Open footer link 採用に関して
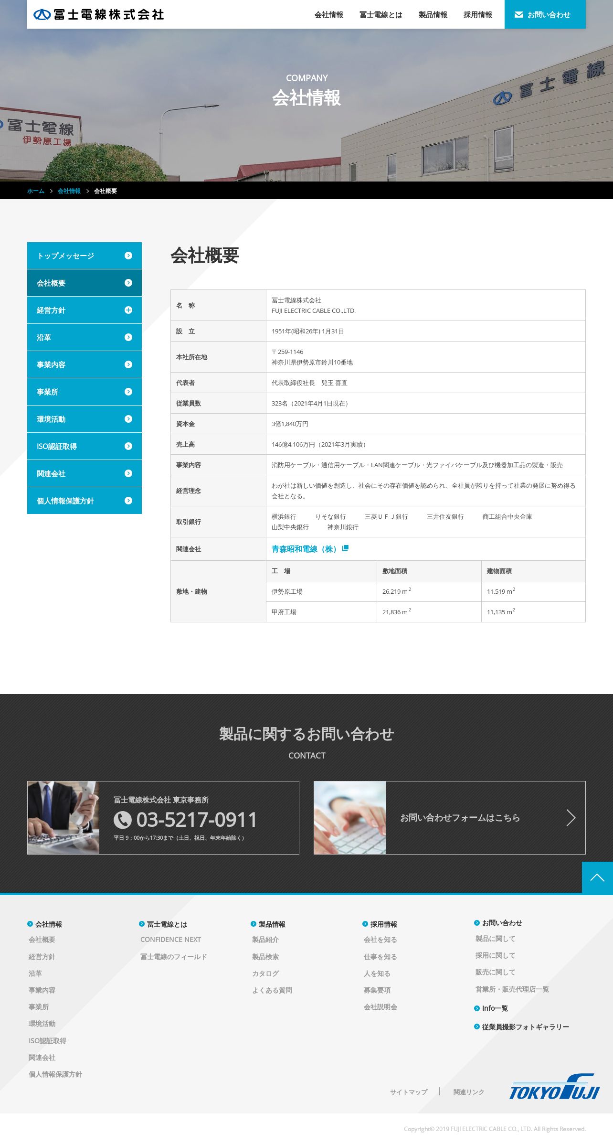Viewport: 613px width, 1144px height. tap(496, 955)
